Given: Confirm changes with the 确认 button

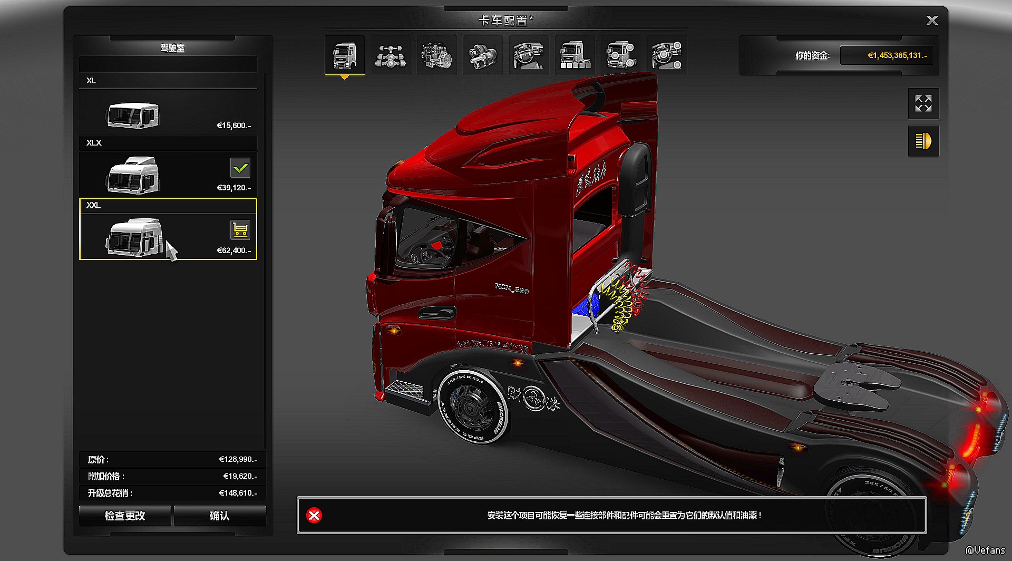Looking at the screenshot, I should [220, 516].
